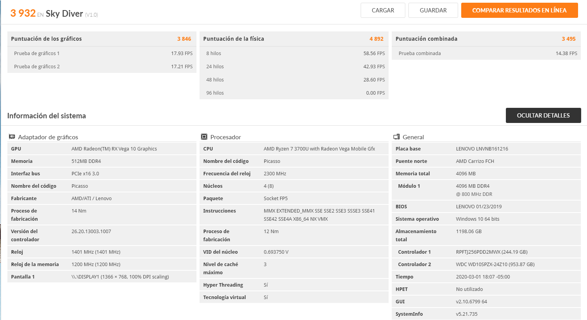Select PCIe x16 3.0 bus value
Viewport: 587px width, 320px height.
(85, 174)
